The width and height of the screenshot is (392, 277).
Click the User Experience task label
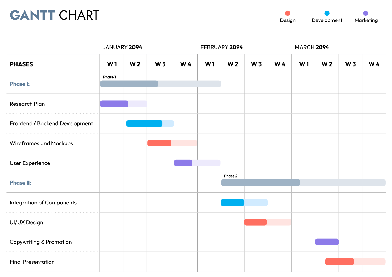point(30,163)
